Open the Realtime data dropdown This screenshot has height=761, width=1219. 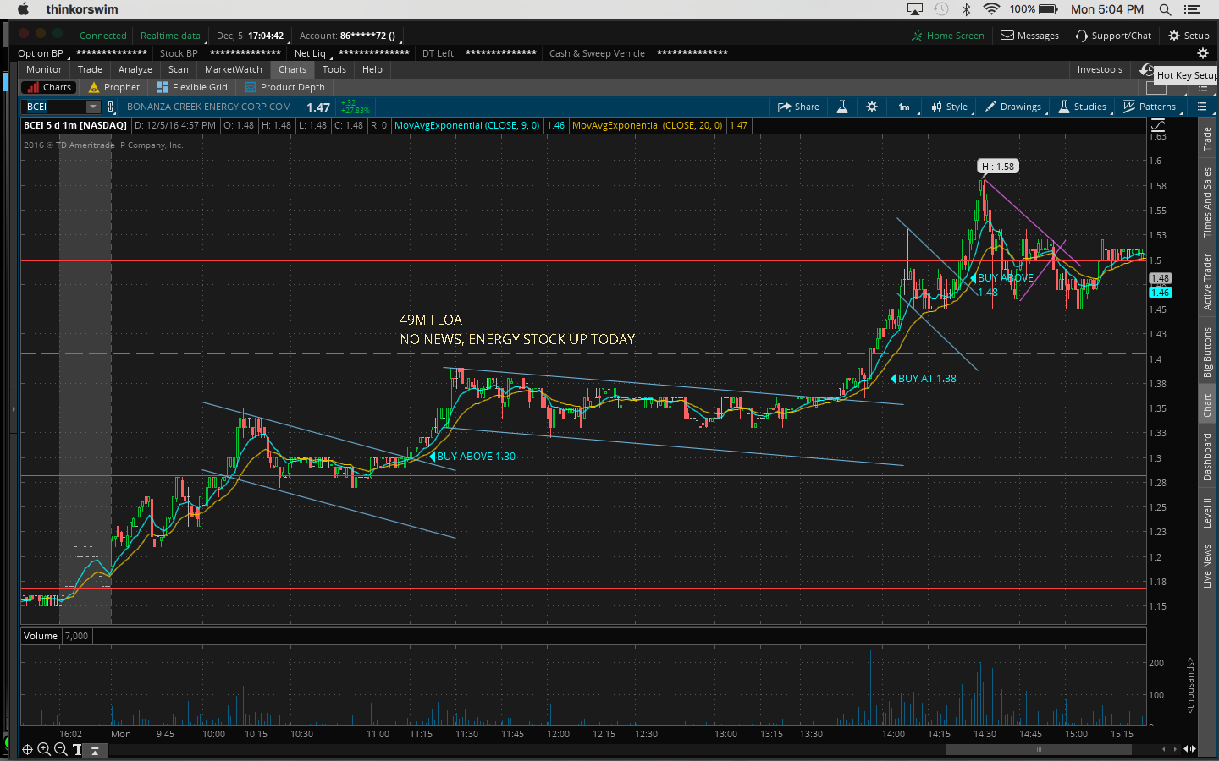coord(172,36)
